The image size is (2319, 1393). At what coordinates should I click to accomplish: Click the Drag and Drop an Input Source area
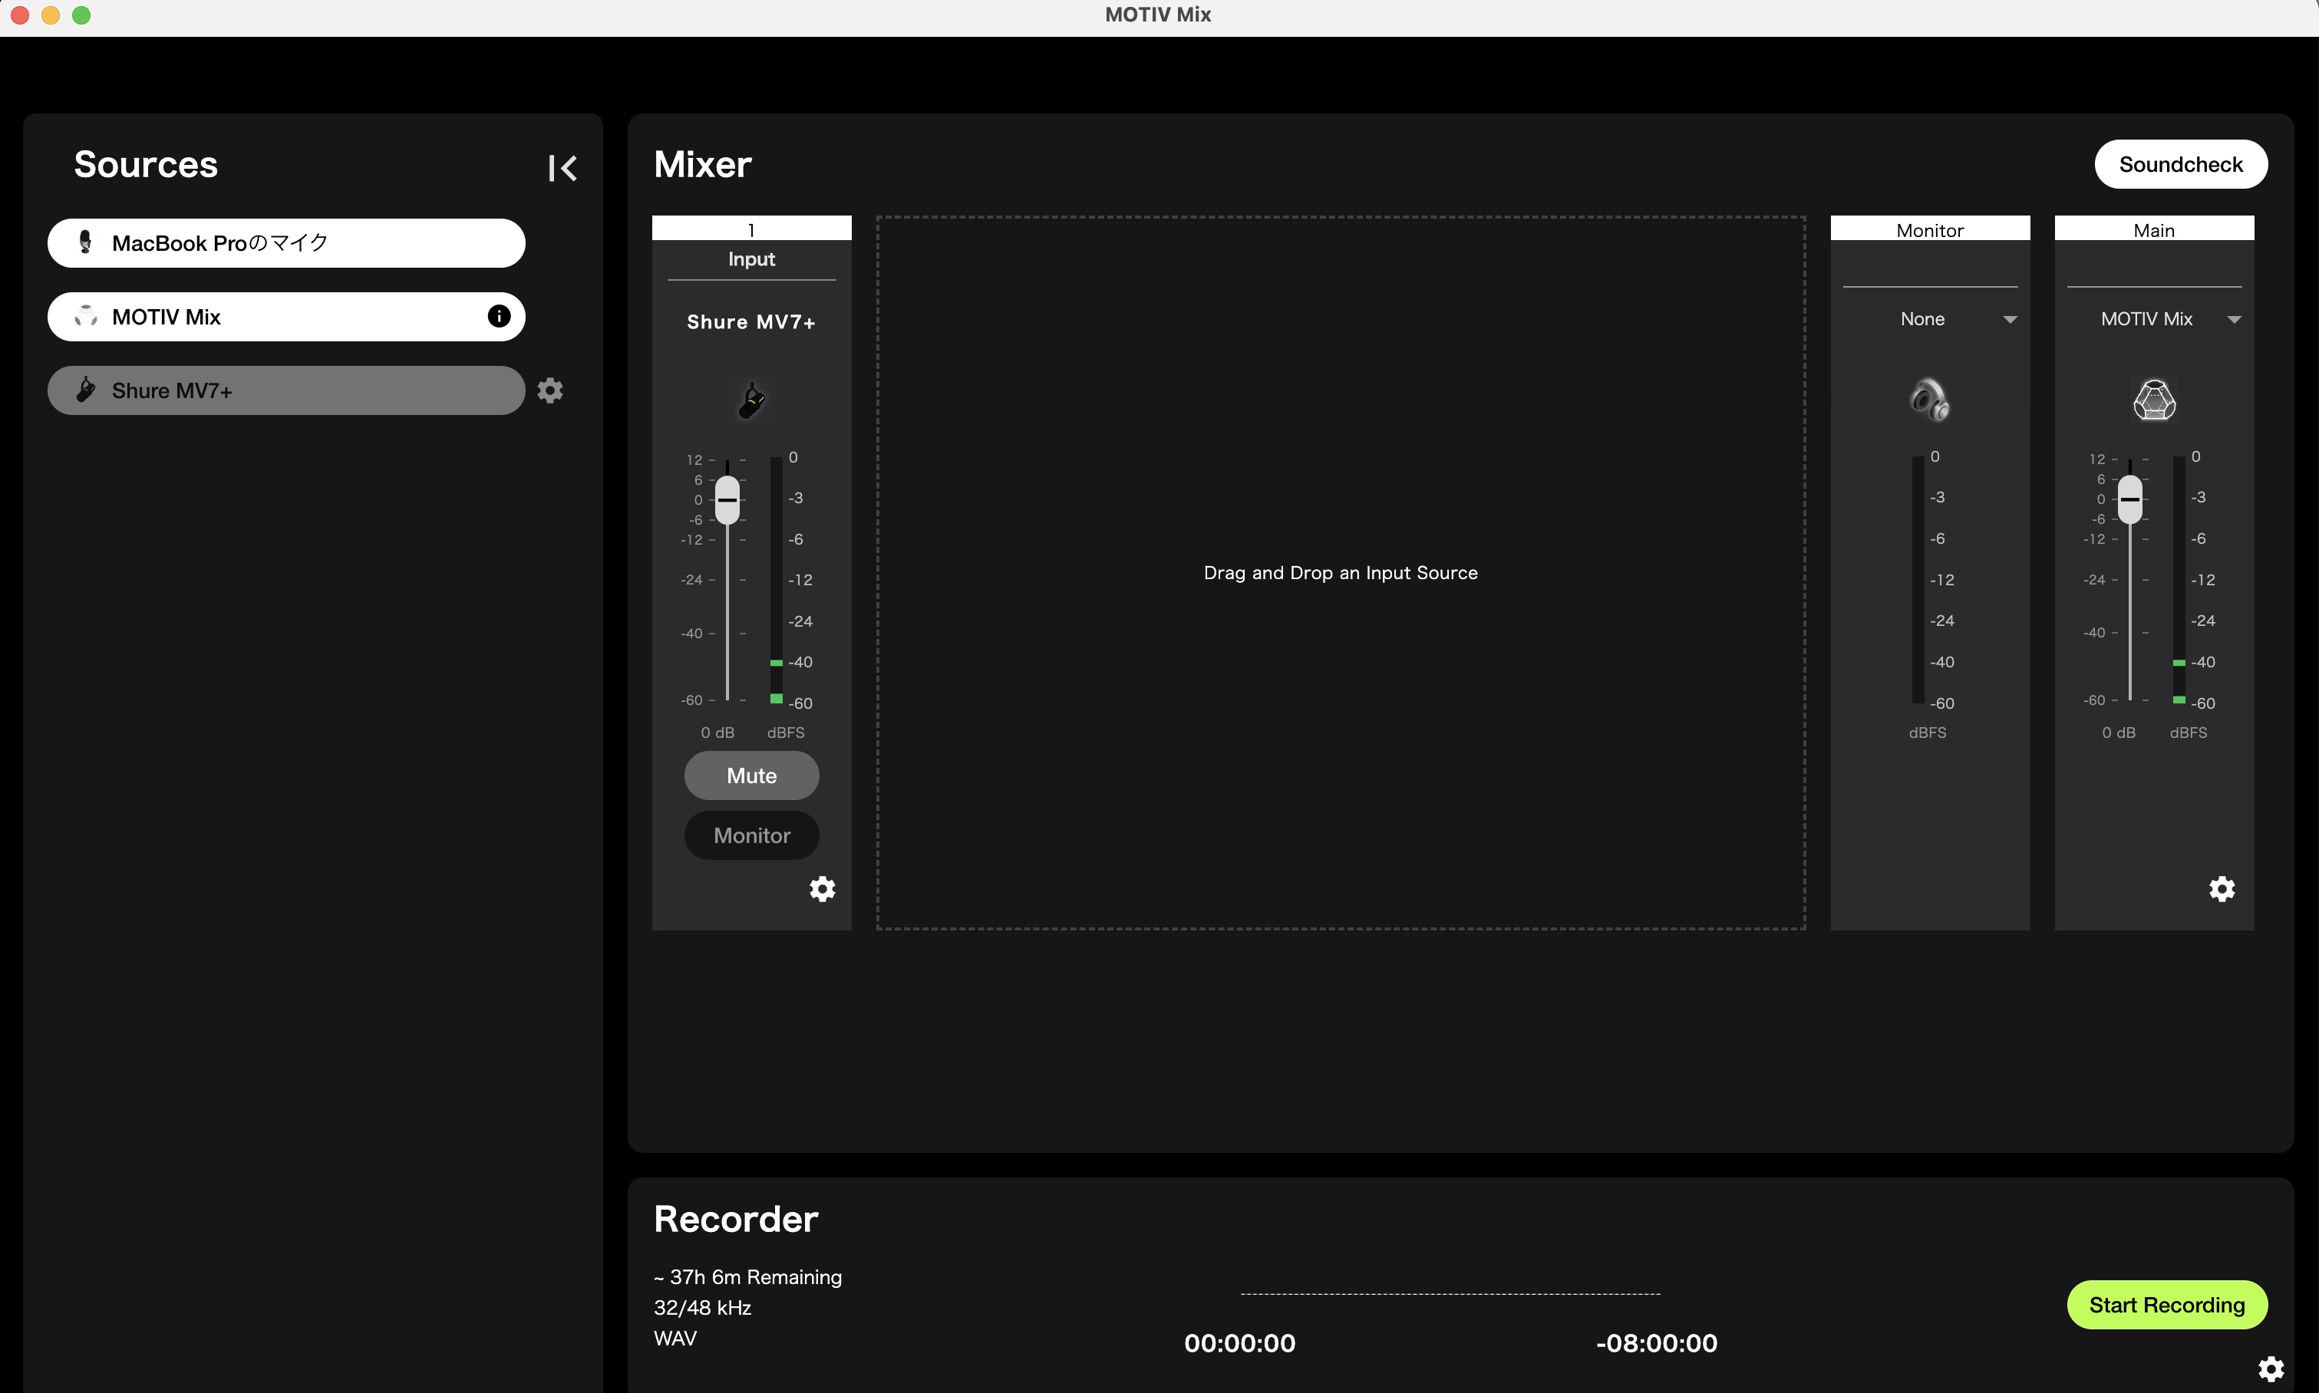click(x=1341, y=572)
